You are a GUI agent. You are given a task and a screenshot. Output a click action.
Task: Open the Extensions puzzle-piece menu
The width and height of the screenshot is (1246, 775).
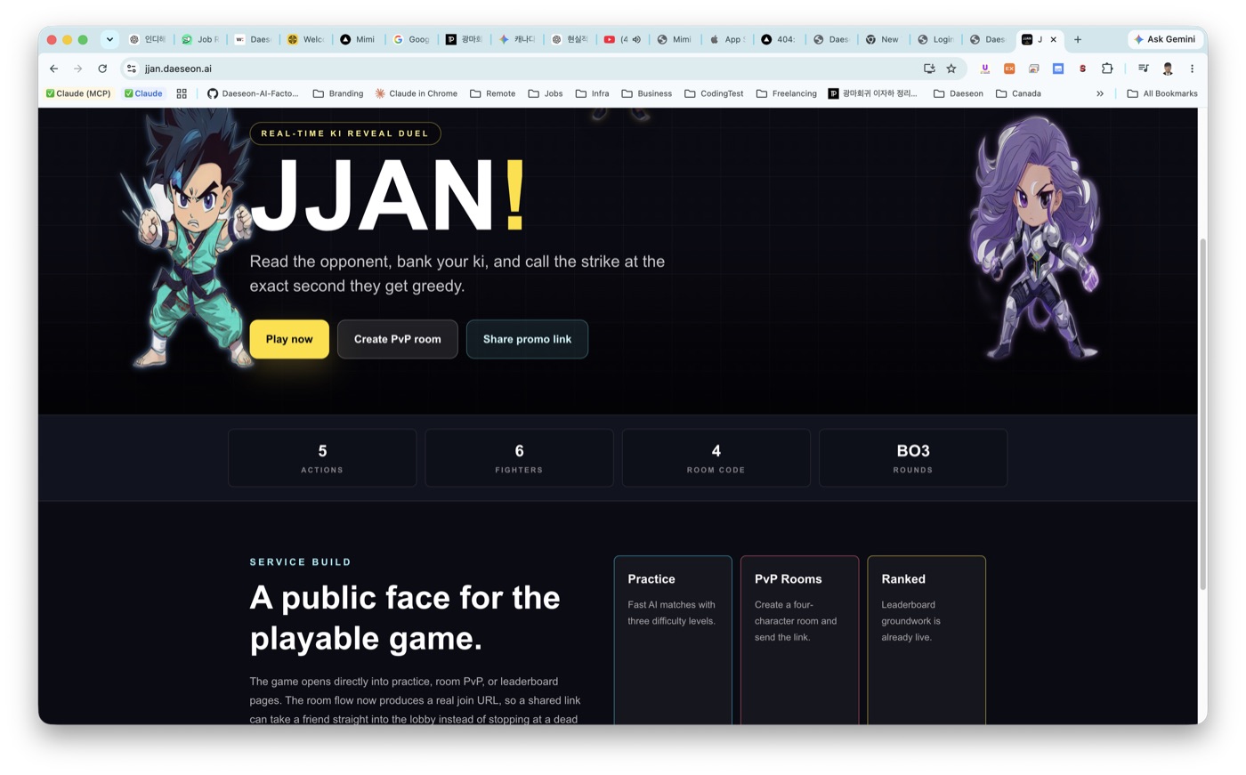tap(1107, 69)
